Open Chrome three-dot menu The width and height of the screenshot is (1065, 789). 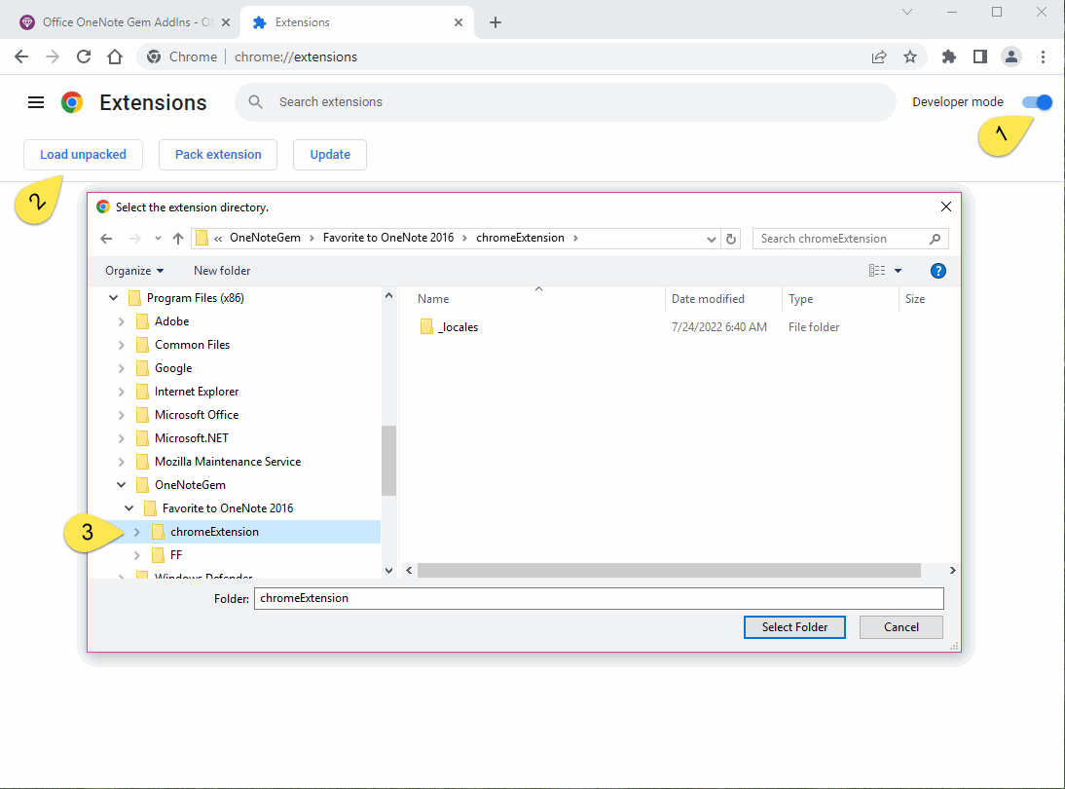[1043, 57]
